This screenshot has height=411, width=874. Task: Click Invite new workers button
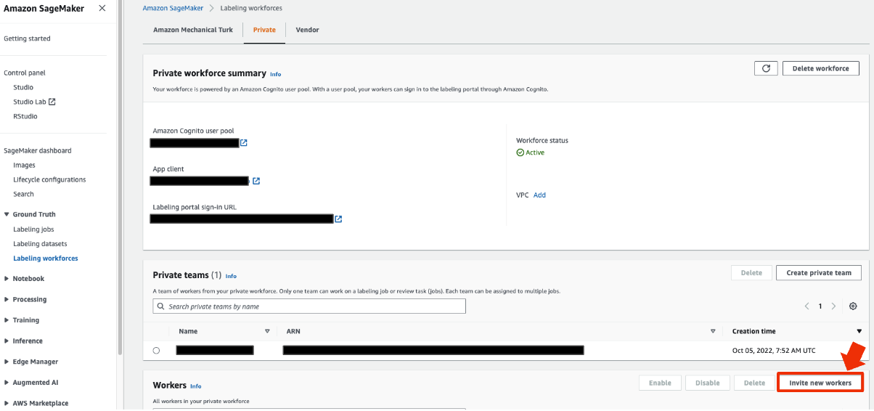click(820, 383)
